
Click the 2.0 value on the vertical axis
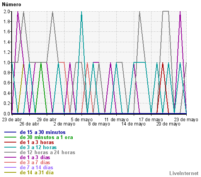point(7,12)
